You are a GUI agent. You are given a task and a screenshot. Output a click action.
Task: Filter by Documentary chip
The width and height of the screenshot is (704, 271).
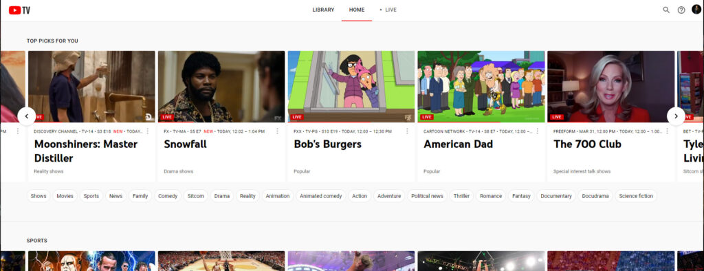pyautogui.click(x=555, y=196)
